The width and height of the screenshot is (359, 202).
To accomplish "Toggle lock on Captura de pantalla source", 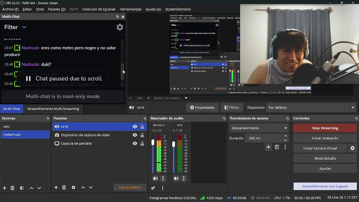I will point(142,143).
